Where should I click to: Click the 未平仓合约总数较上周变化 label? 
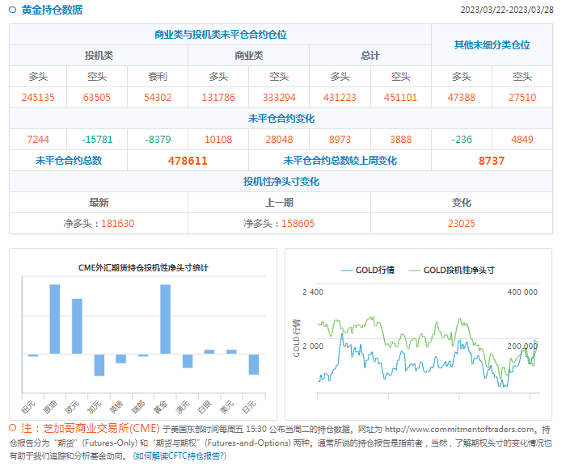(340, 161)
